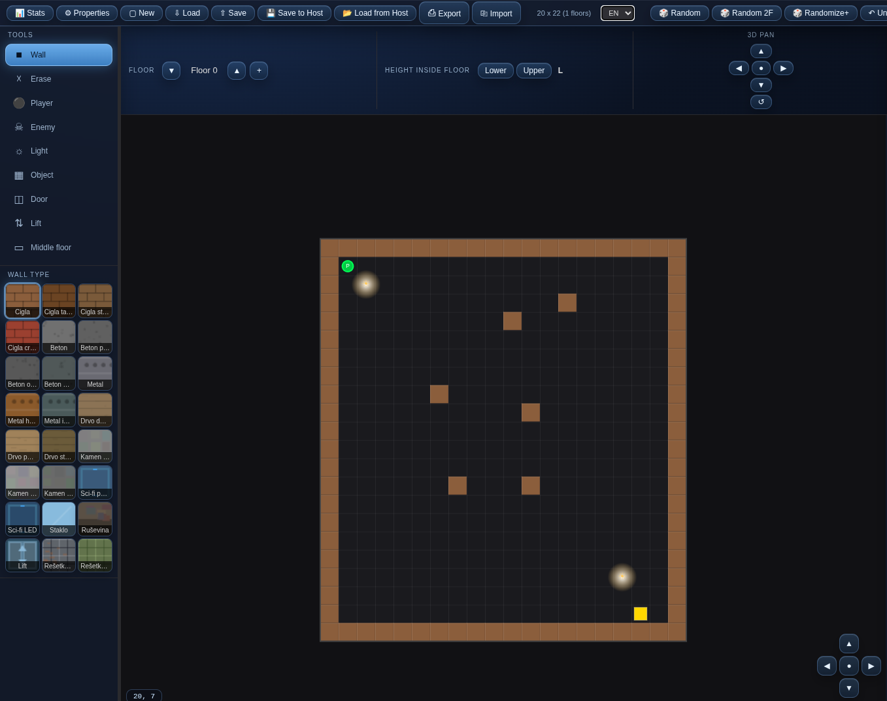Add a new floor with the + button
Viewport: 887px width, 701px height.
point(259,71)
